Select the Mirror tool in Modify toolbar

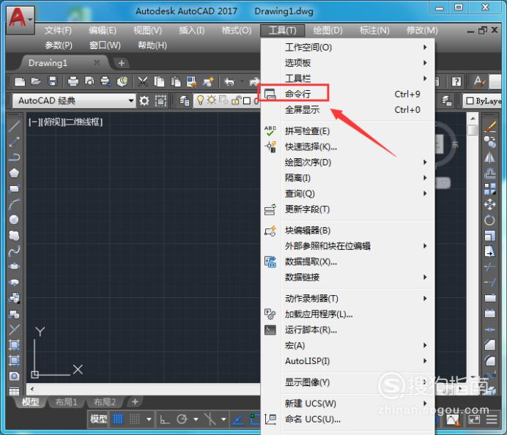(490, 157)
